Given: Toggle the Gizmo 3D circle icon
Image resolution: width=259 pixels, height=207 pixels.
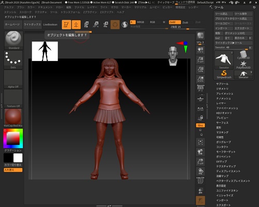Looking at the screenshot, I should tap(115, 24).
